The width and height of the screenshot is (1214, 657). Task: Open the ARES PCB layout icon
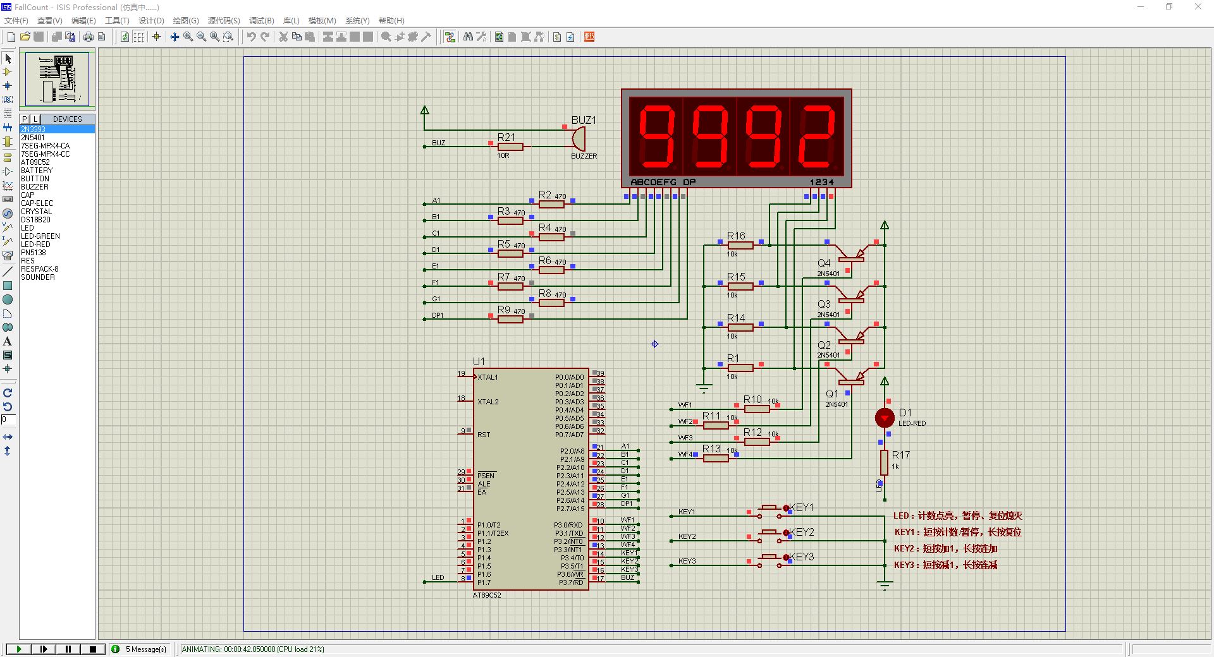pyautogui.click(x=589, y=37)
